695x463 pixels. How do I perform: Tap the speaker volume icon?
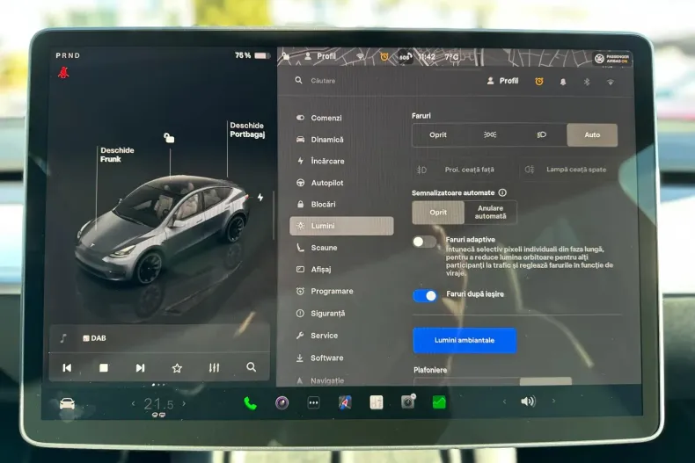click(529, 402)
